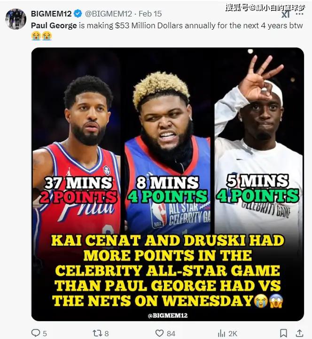Open the reply icon with 5 comments
Viewport: 312px width, 339px height.
36,333
